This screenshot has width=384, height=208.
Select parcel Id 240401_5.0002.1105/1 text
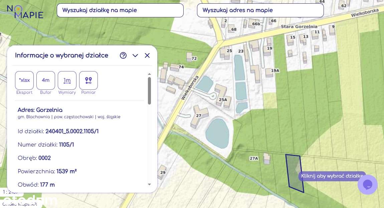[72, 131]
